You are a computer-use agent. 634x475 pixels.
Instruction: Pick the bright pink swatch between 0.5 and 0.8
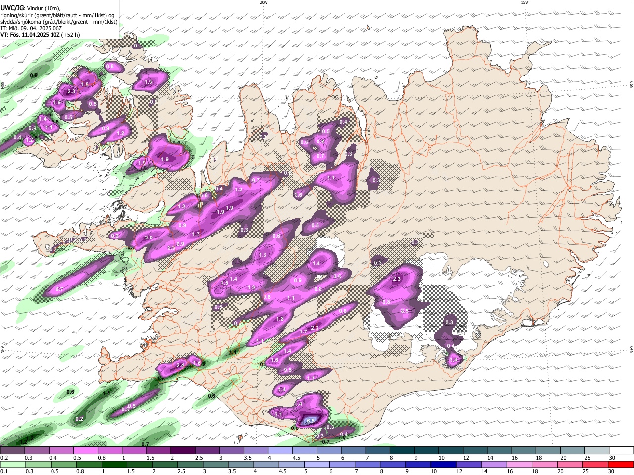tap(85, 451)
